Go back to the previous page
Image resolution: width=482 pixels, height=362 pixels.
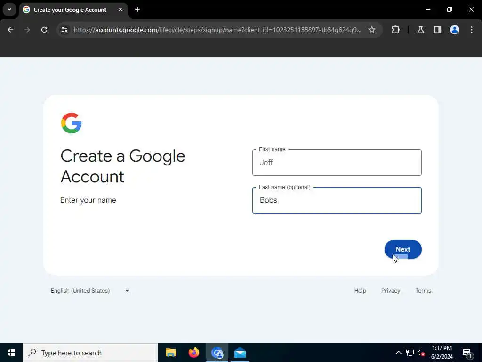10,30
